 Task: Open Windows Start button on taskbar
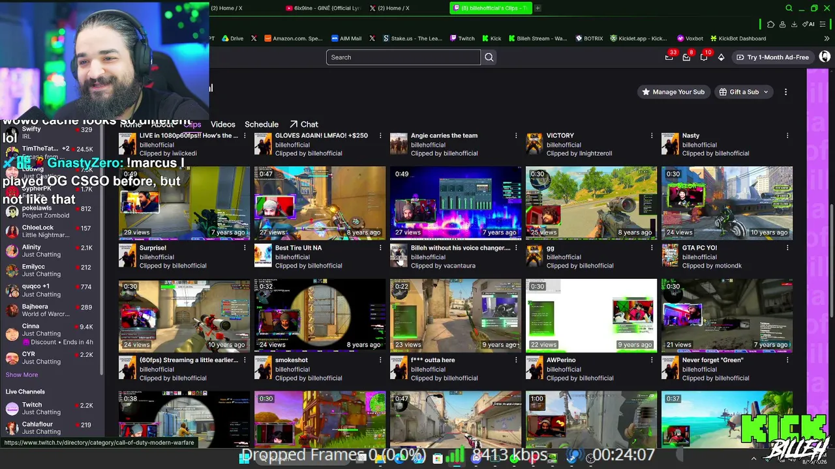244,458
